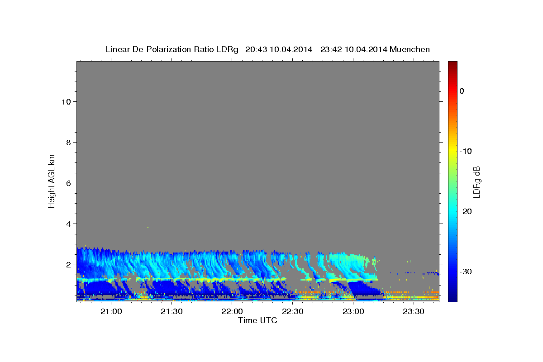Click the 22:00 time tick label
Image resolution: width=543 pixels, height=362 pixels.
(232, 311)
